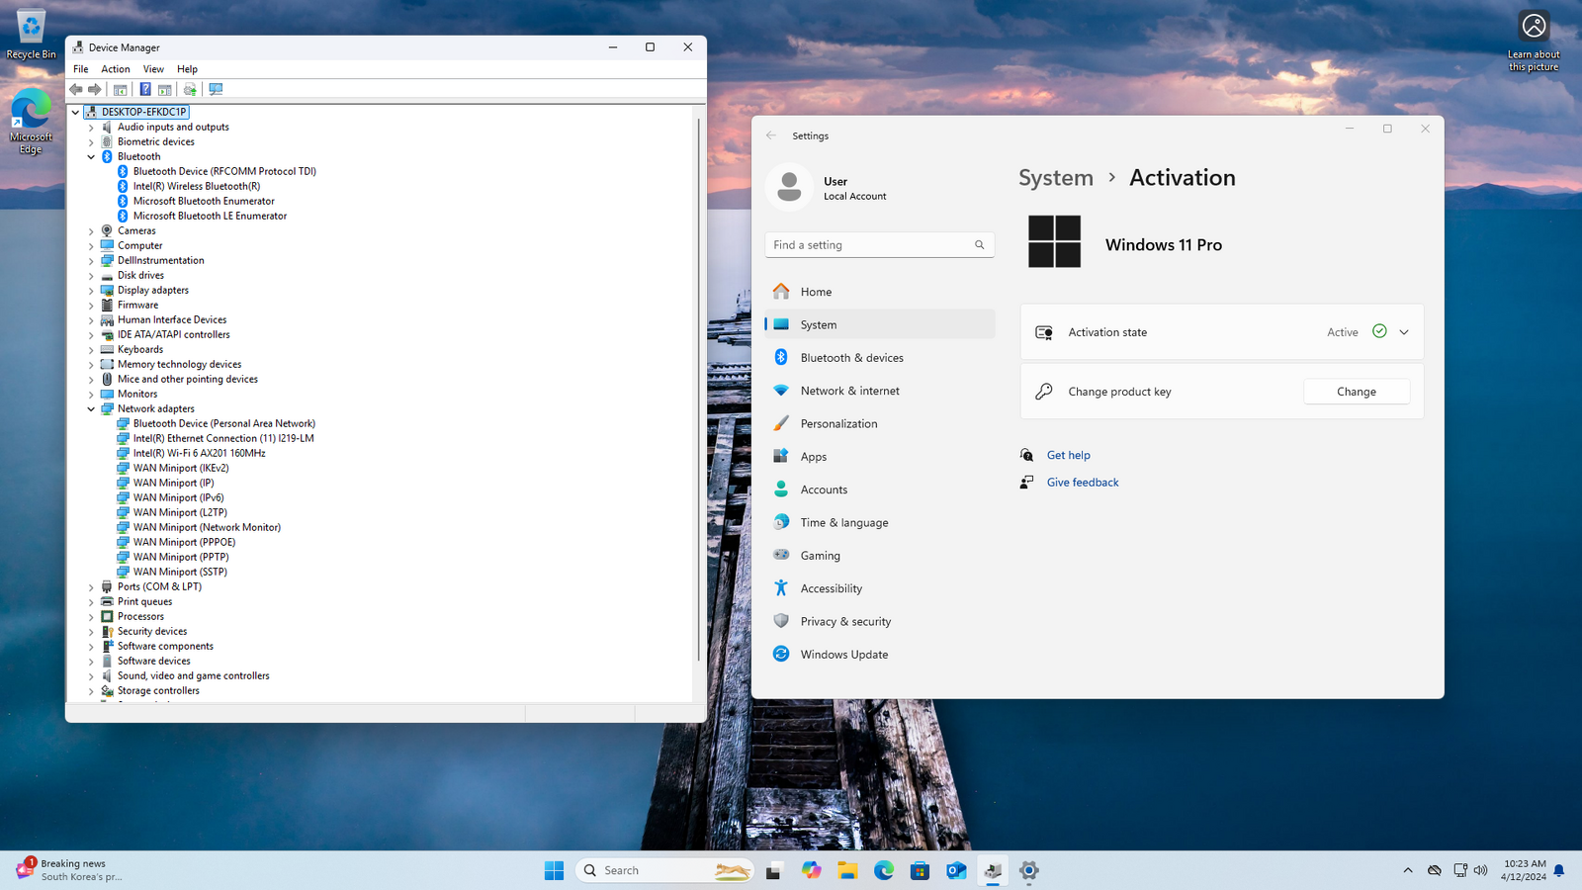Open Outlook from the taskbar
Image resolution: width=1582 pixels, height=890 pixels.
(x=956, y=870)
